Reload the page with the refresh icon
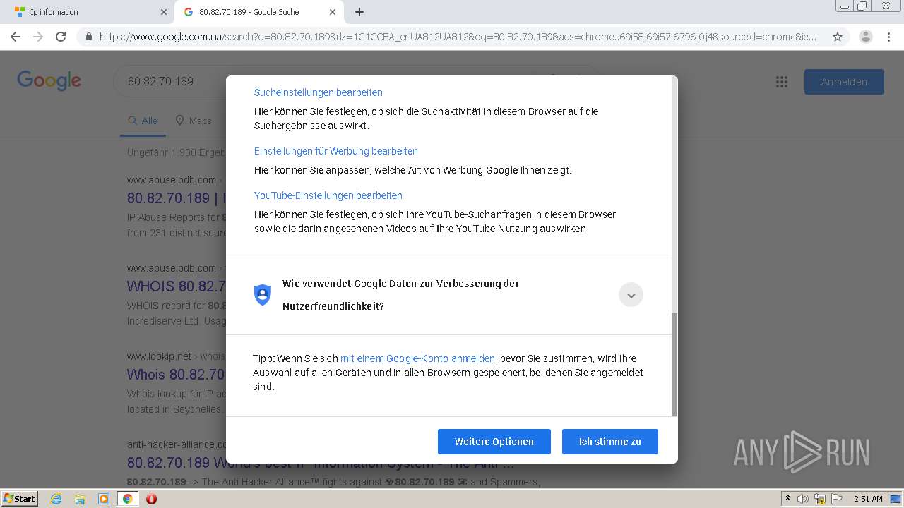This screenshot has height=508, width=904. click(x=61, y=37)
